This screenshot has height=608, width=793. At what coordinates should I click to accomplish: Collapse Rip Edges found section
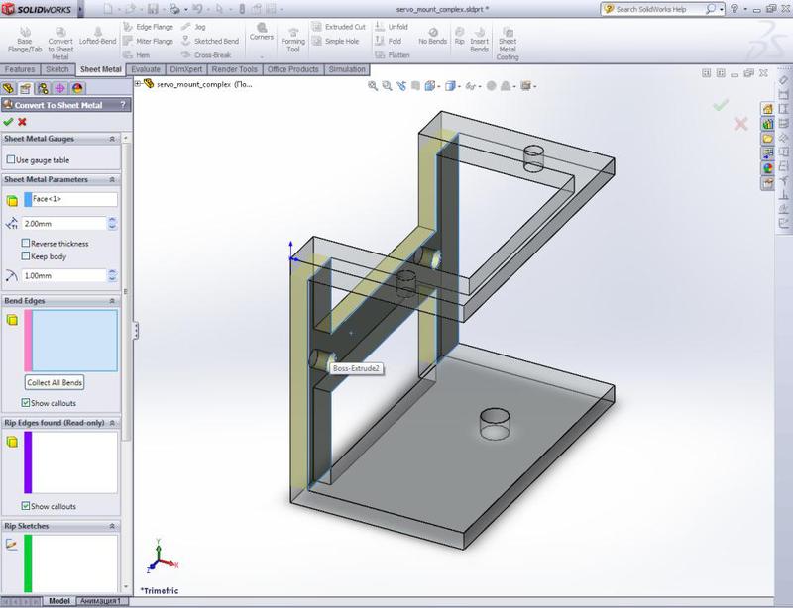112,423
